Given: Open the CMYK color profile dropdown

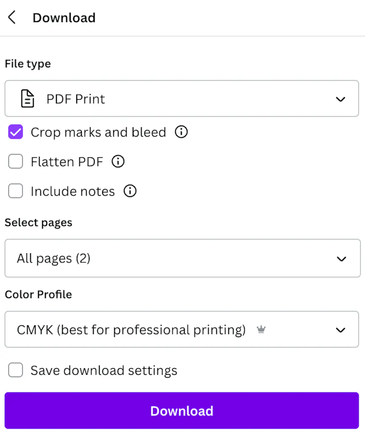Looking at the screenshot, I should tap(181, 330).
